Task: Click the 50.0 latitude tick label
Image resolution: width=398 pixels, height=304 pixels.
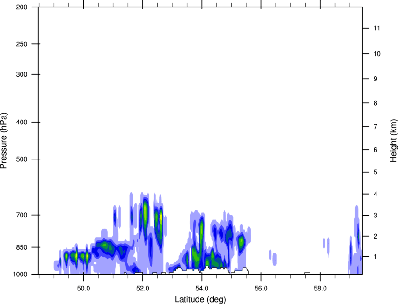Action: 83,289
